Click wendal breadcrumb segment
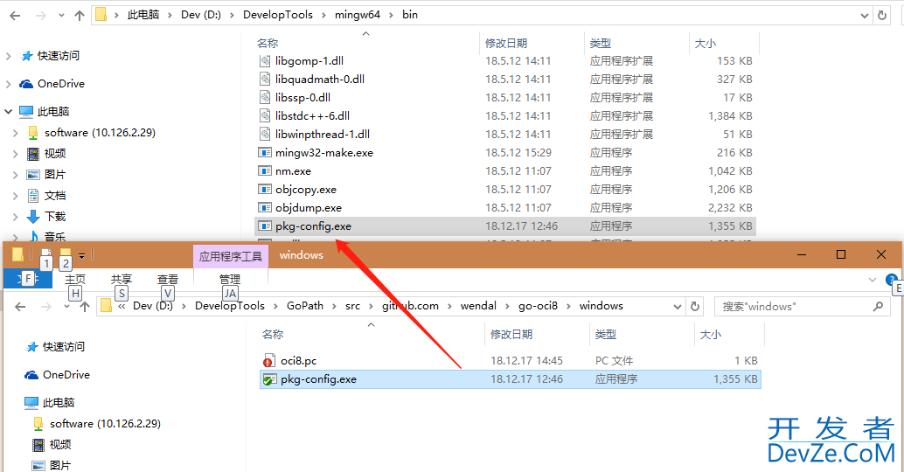The width and height of the screenshot is (904, 472). click(478, 306)
